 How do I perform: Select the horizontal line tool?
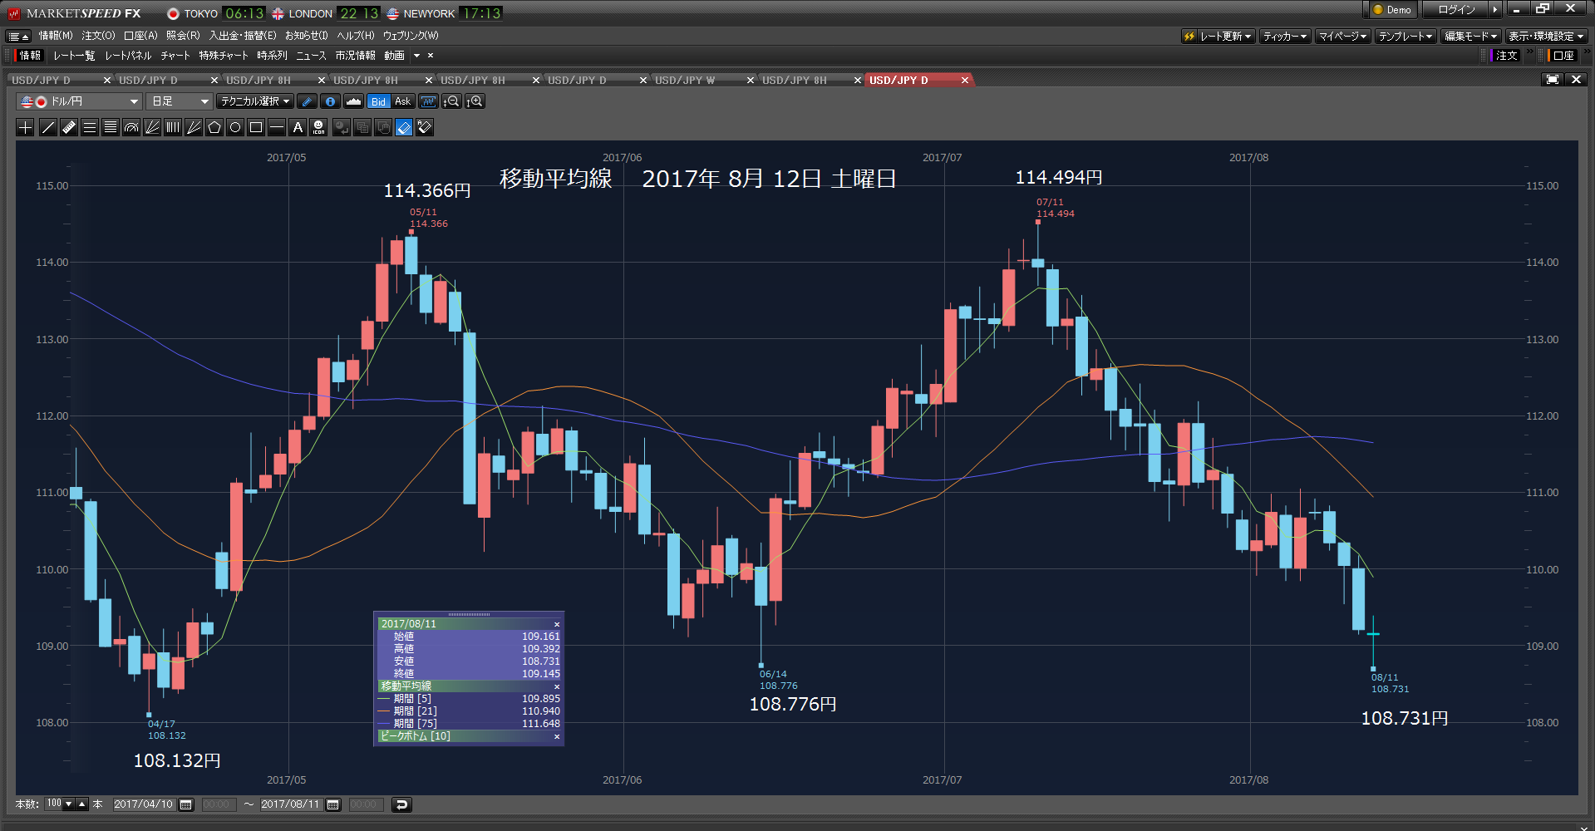[x=277, y=127]
